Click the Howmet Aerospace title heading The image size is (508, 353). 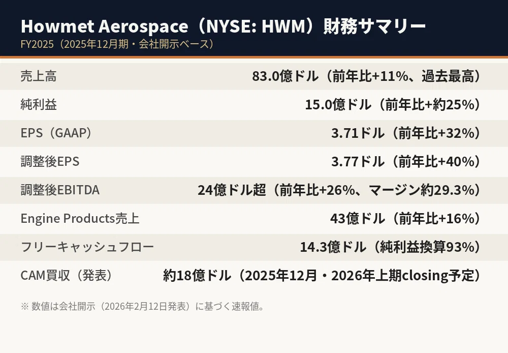tap(223, 26)
